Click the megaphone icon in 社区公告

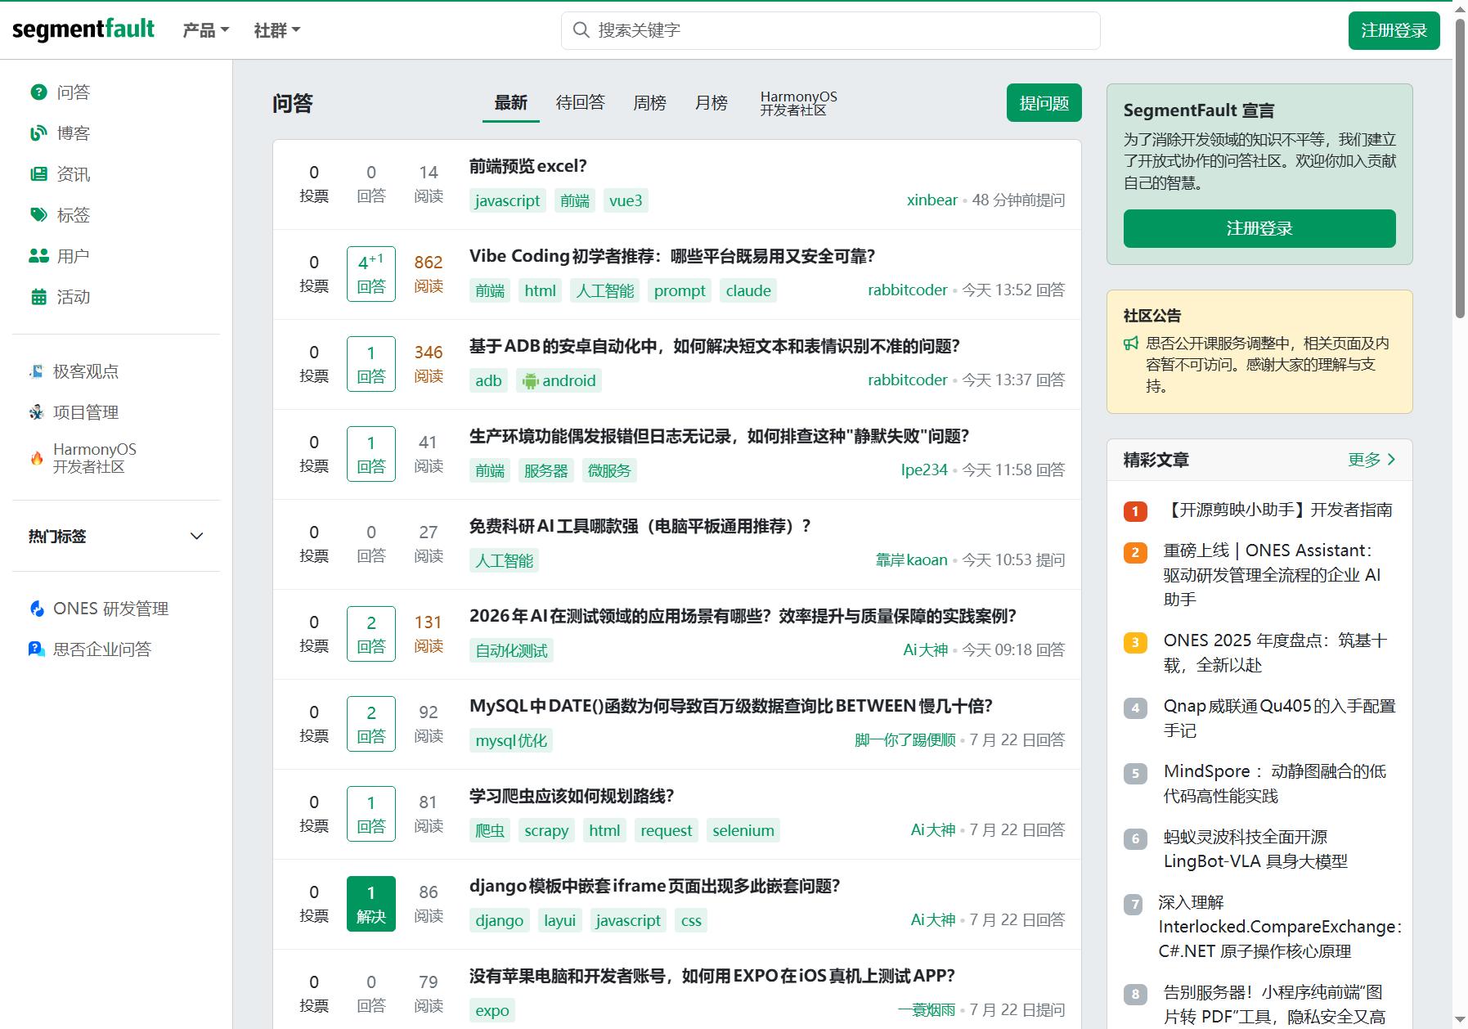point(1131,344)
